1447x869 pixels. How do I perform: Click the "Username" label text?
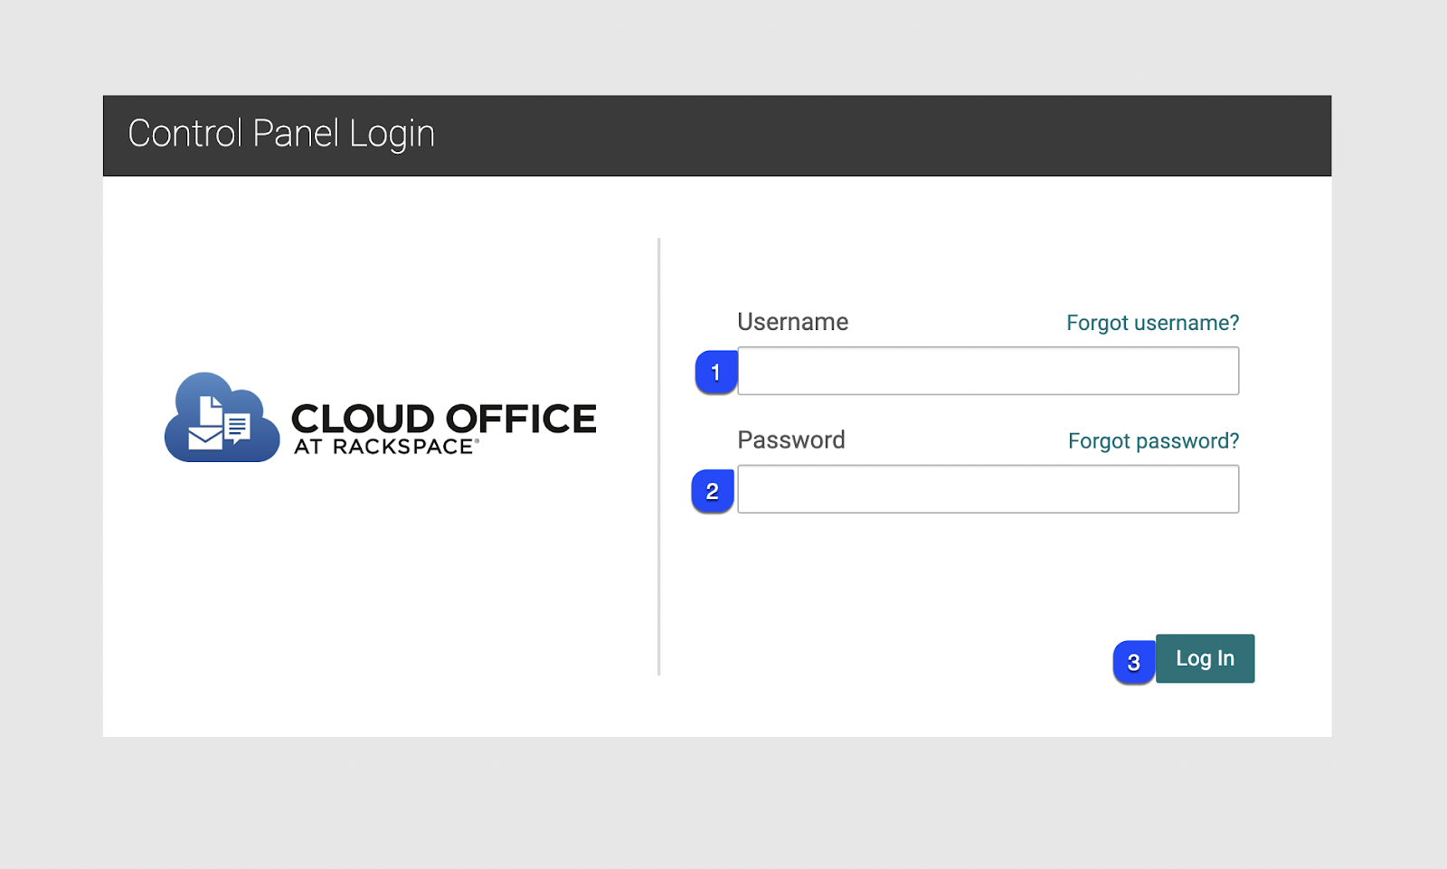click(792, 322)
